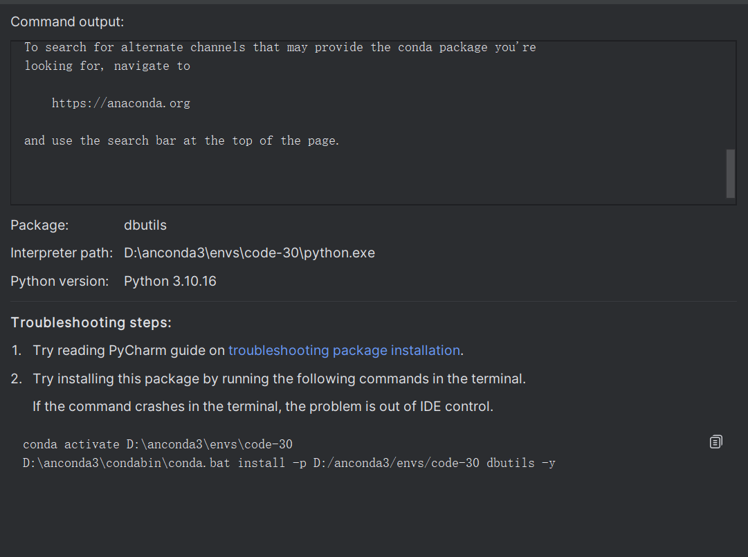Click the 'Python version:' label
Screen dimensions: 748x557
pos(60,282)
